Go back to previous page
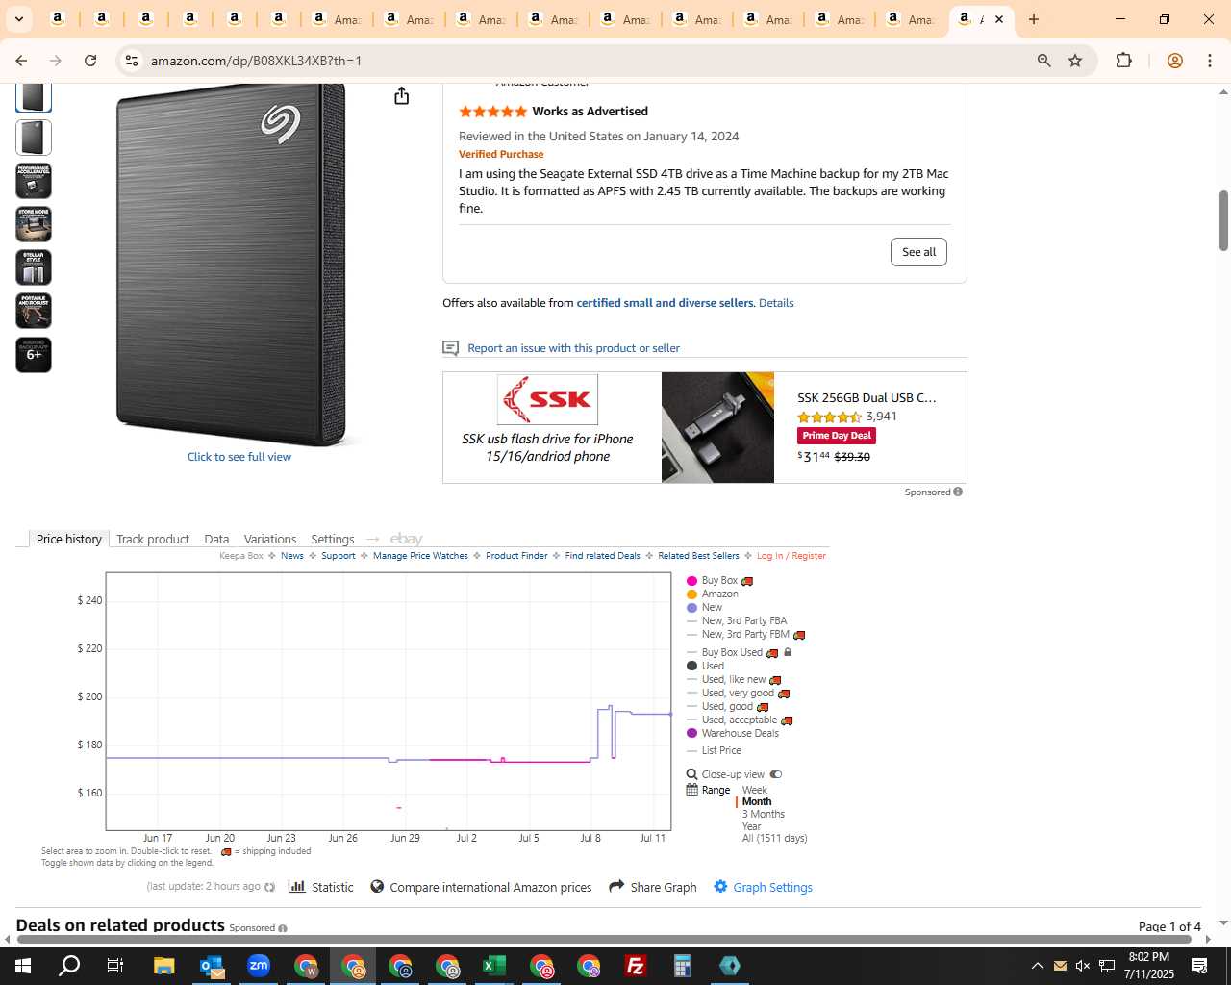 point(21,61)
